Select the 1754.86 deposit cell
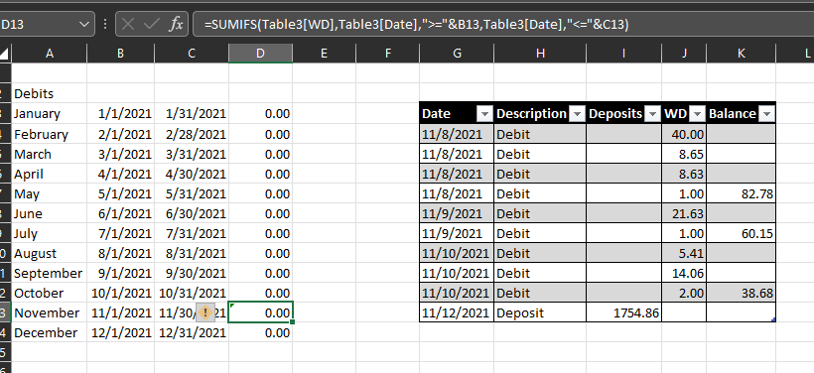The height and width of the screenshot is (373, 814). 624,312
